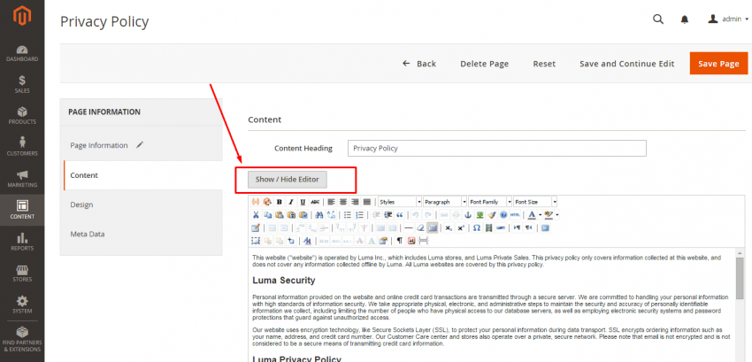
Task: Open the Customers sidebar menu
Action: coord(22,148)
